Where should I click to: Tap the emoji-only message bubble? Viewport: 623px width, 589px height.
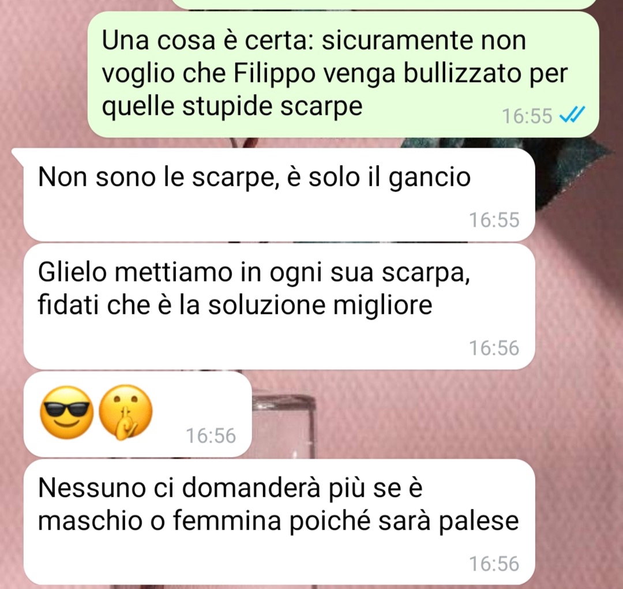[137, 414]
